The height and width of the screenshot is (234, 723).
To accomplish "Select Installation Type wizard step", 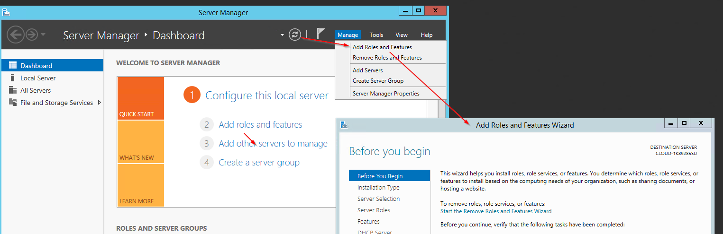I will (378, 188).
